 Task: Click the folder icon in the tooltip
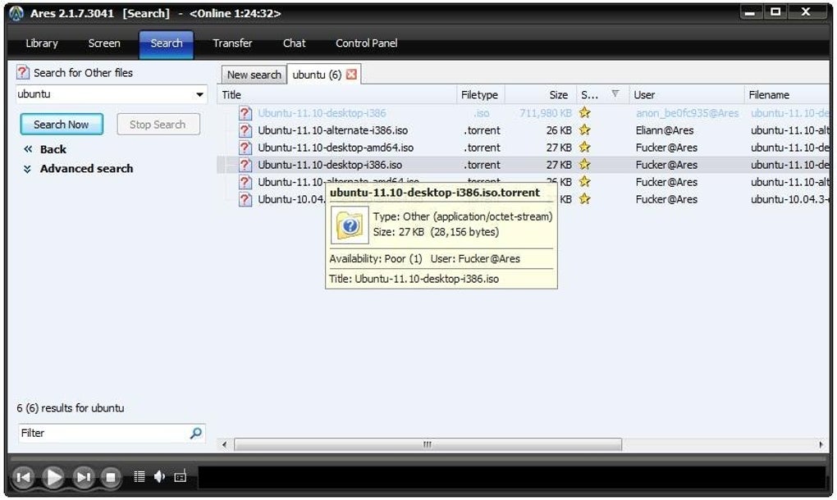350,225
